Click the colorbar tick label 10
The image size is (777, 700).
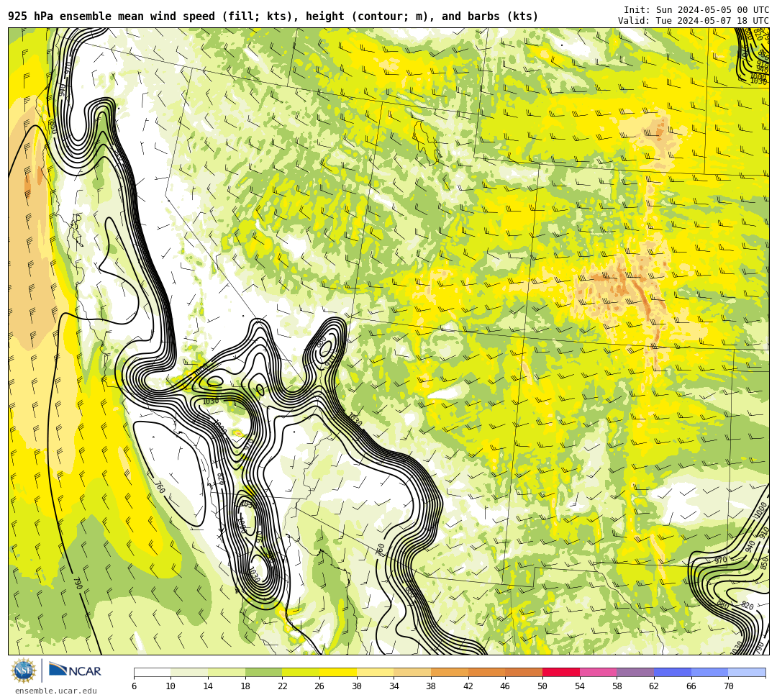pyautogui.click(x=171, y=686)
